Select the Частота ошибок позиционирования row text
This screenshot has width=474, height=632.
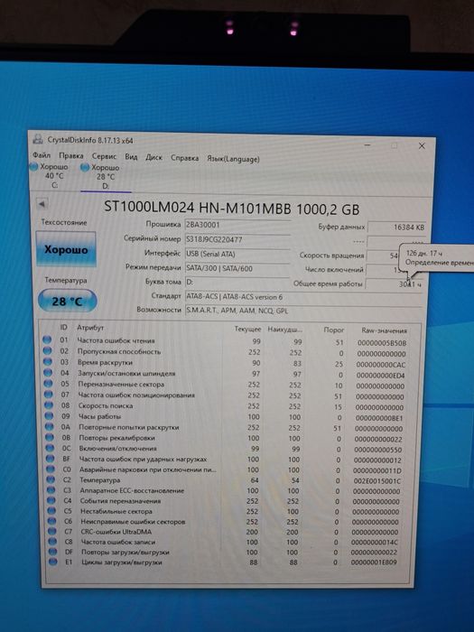pyautogui.click(x=136, y=395)
